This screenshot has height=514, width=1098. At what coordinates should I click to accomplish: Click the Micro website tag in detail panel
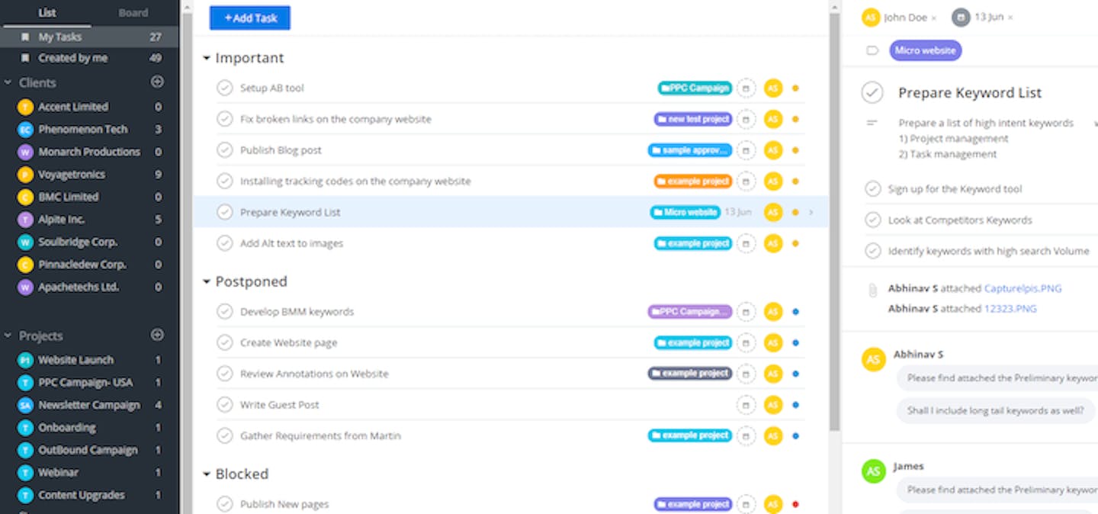click(925, 51)
